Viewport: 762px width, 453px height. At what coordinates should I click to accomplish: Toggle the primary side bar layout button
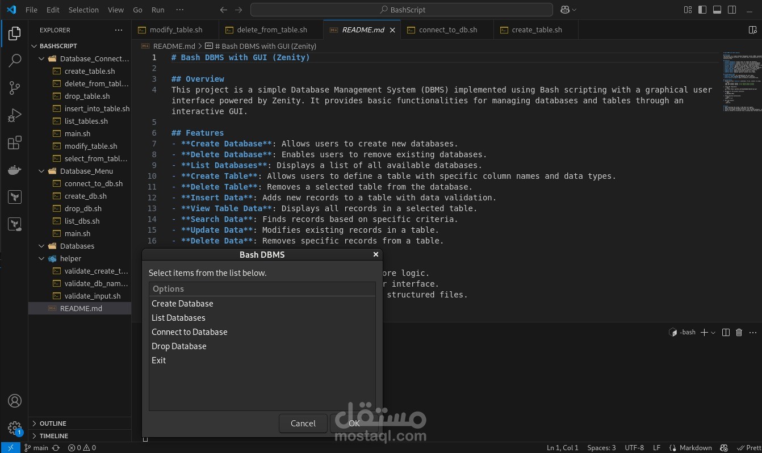click(x=703, y=10)
